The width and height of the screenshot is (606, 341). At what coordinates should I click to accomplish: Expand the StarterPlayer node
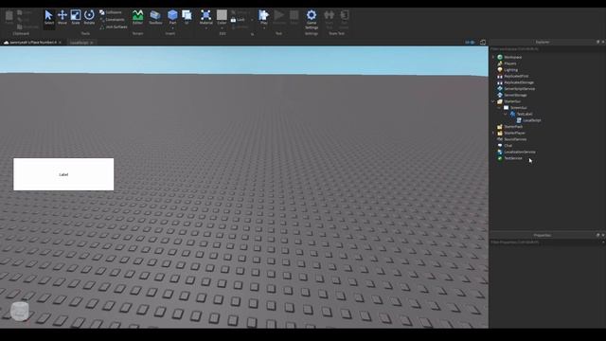(493, 133)
